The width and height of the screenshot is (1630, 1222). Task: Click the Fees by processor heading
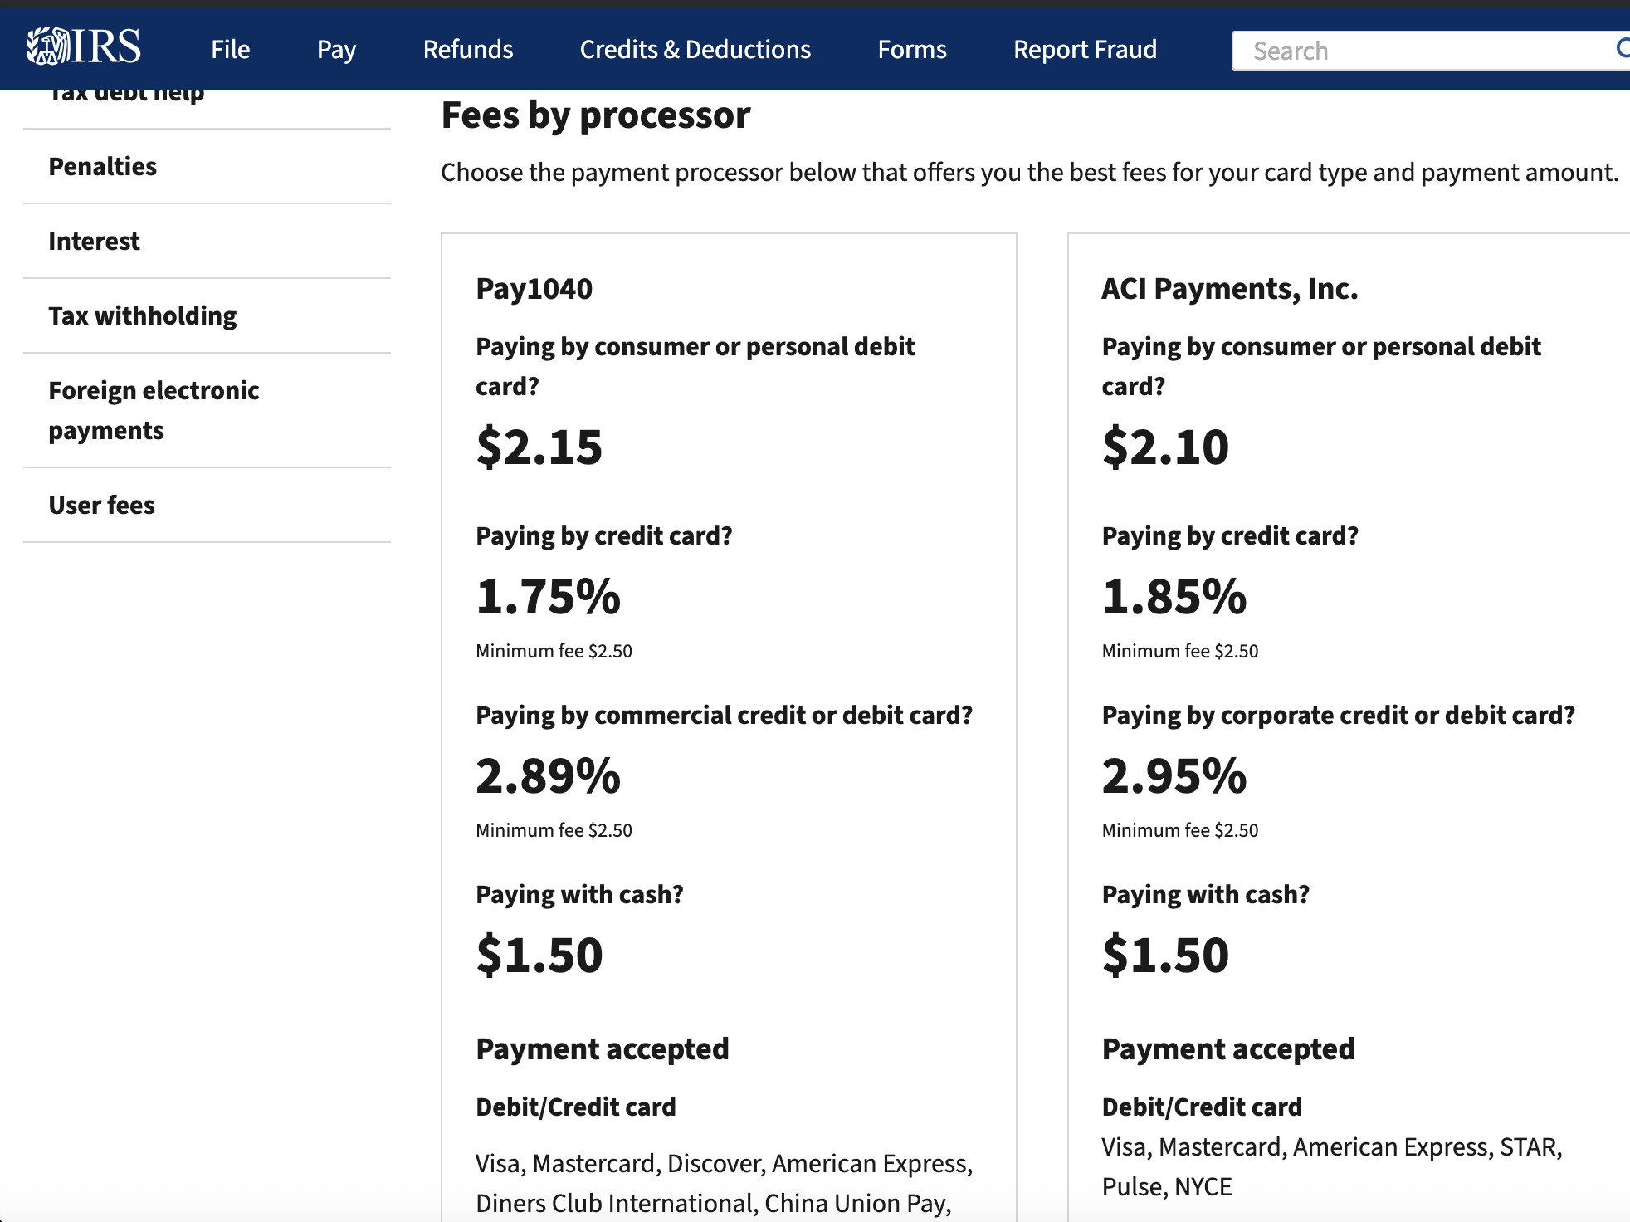pos(596,115)
